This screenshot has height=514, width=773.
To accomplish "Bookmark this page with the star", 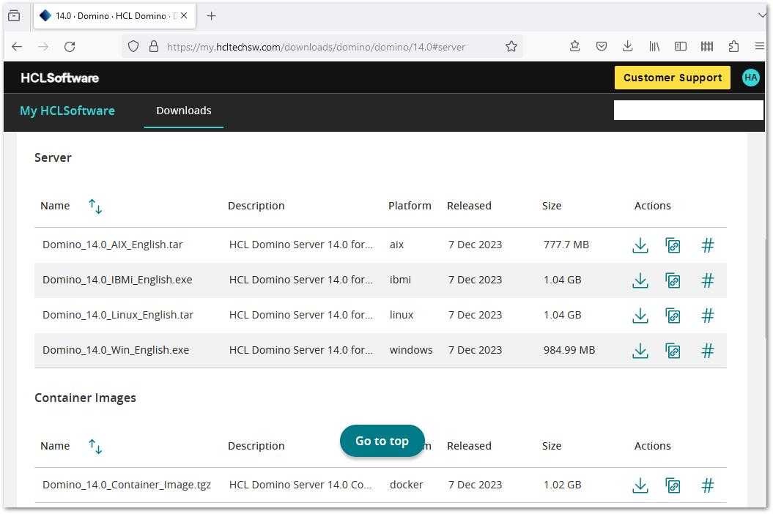I will pos(511,46).
